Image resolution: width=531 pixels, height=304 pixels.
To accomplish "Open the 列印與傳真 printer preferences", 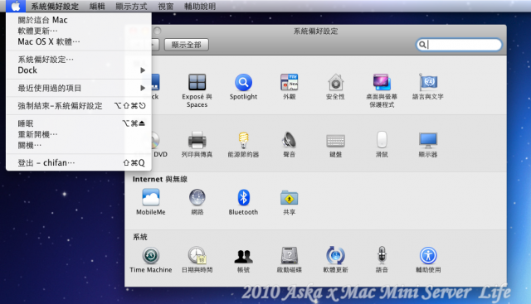I will click(x=197, y=144).
